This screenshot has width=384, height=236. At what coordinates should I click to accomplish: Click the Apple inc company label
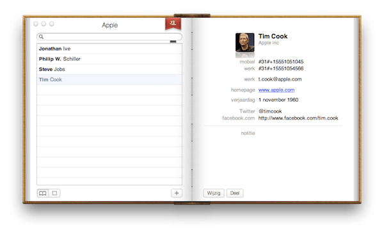point(269,43)
